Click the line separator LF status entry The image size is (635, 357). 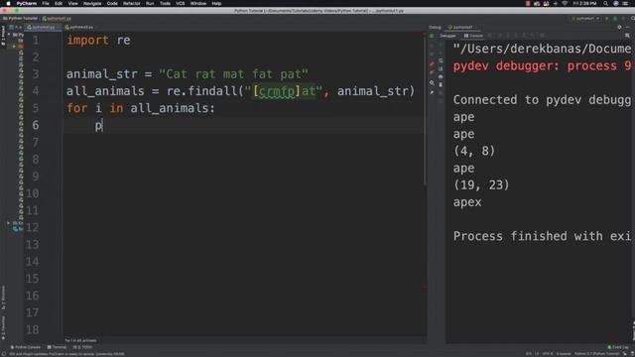(x=538, y=354)
